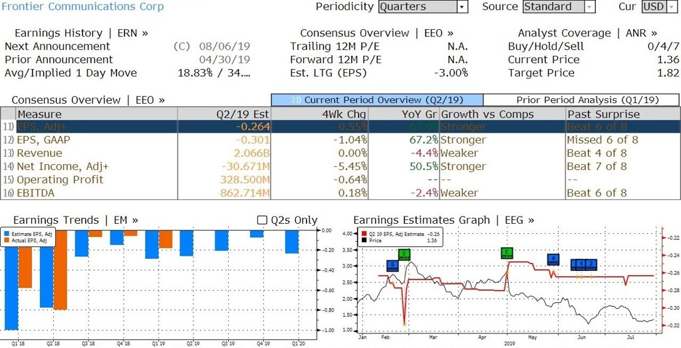Select row 16 EBITDA

click(340, 193)
